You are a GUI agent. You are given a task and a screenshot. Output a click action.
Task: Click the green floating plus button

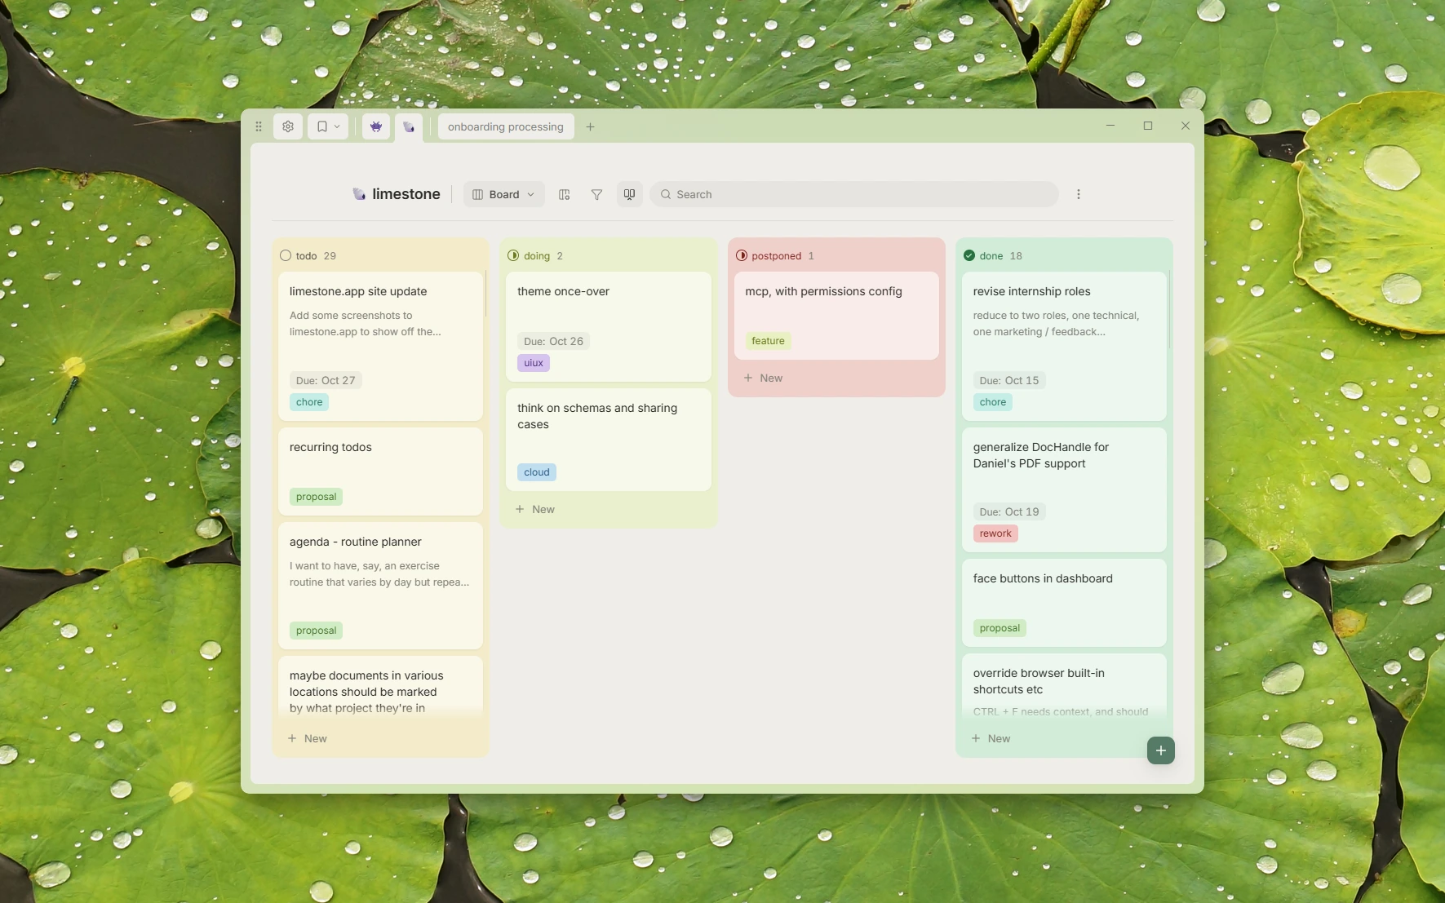point(1160,750)
